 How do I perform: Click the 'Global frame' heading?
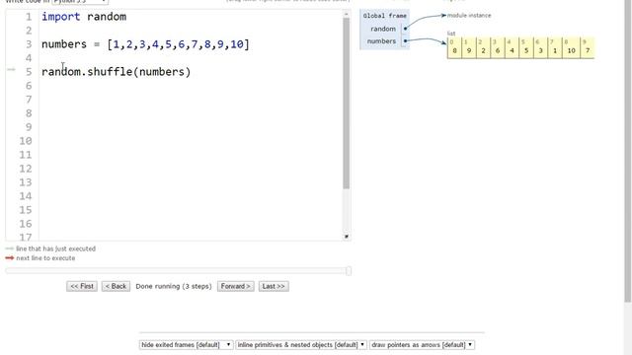[384, 16]
